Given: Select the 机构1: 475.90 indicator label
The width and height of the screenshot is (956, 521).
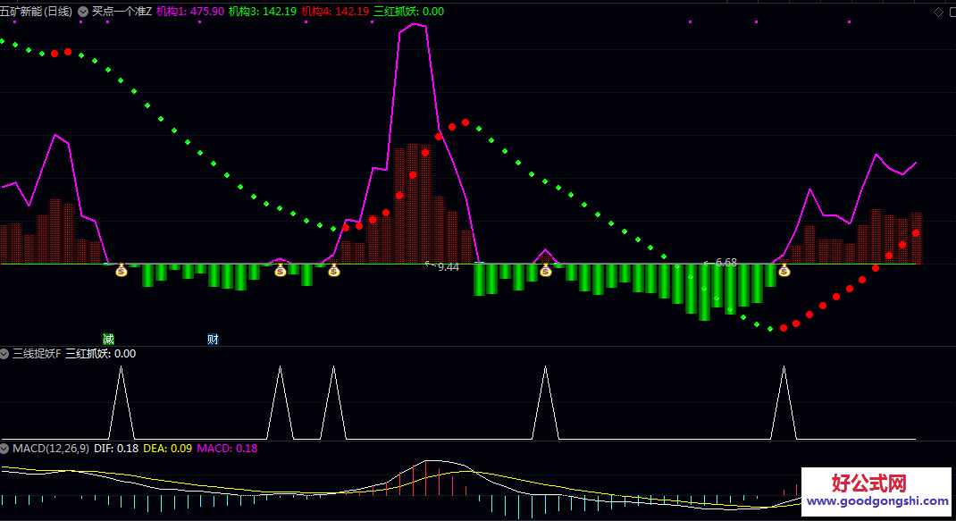Looking at the screenshot, I should click(x=189, y=12).
